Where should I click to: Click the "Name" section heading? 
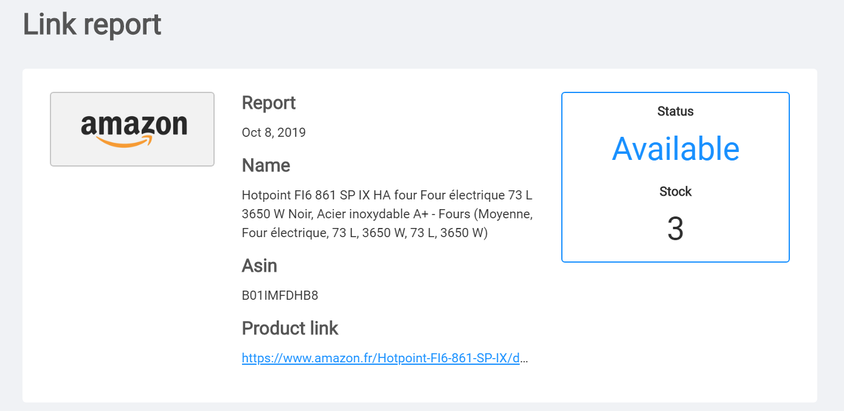(x=266, y=165)
